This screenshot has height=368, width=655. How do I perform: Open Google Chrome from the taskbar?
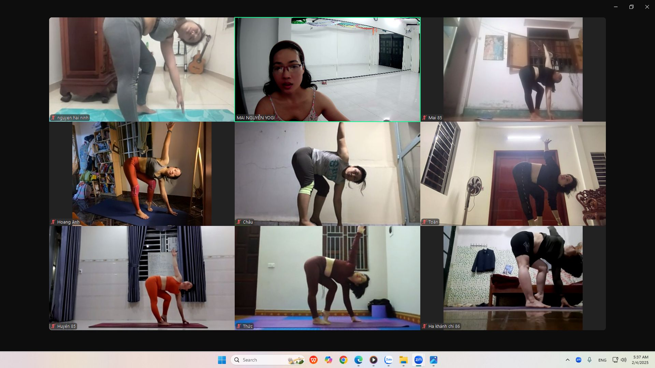(x=343, y=360)
